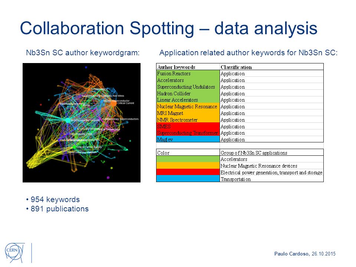The height and width of the screenshot is (267, 356).
Task: Pick the orange legend swatch for NMR devices
Action: pos(188,165)
